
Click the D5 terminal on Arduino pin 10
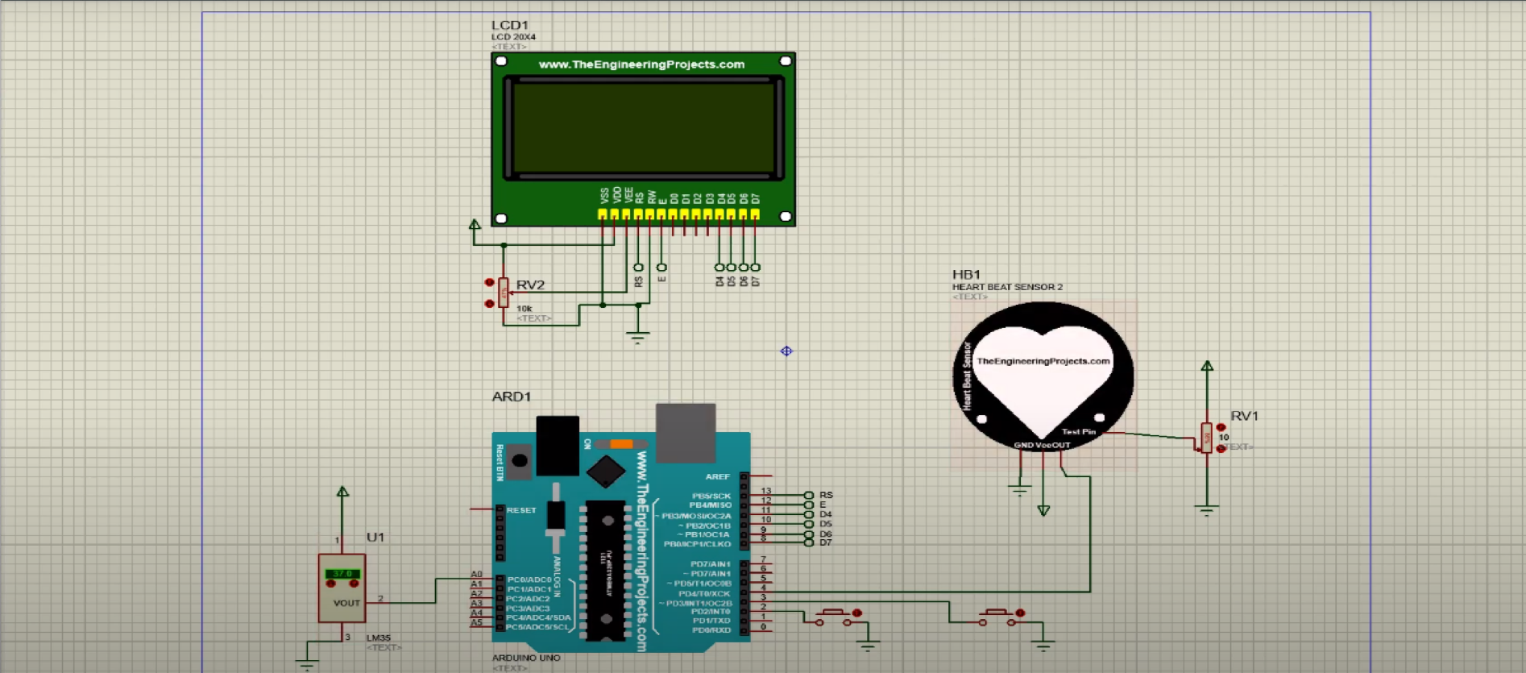click(809, 524)
